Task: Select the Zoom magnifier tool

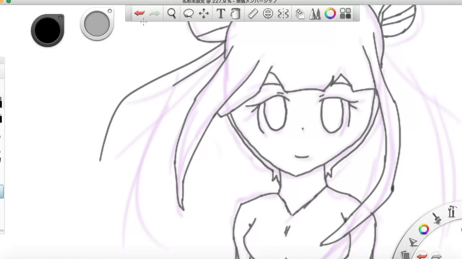Action: point(172,14)
